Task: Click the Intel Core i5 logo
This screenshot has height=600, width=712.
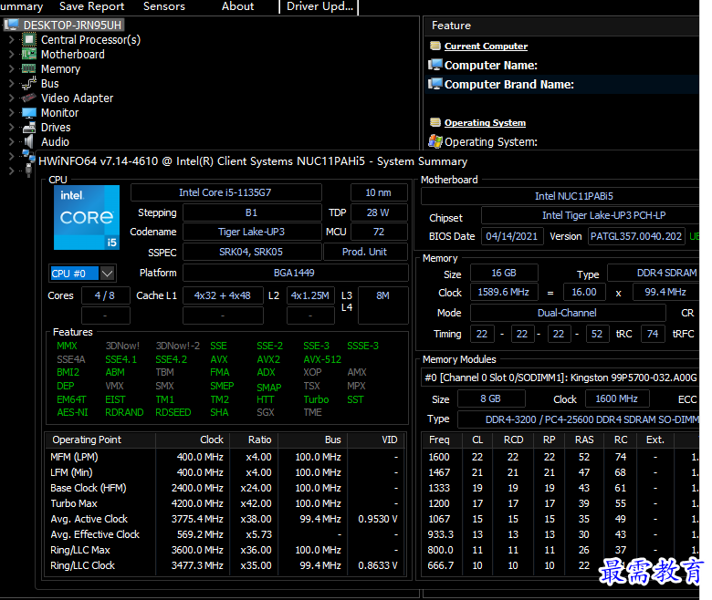Action: tap(87, 218)
